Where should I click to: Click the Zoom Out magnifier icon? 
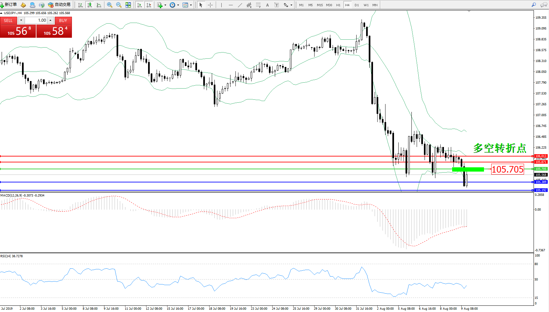pos(119,5)
